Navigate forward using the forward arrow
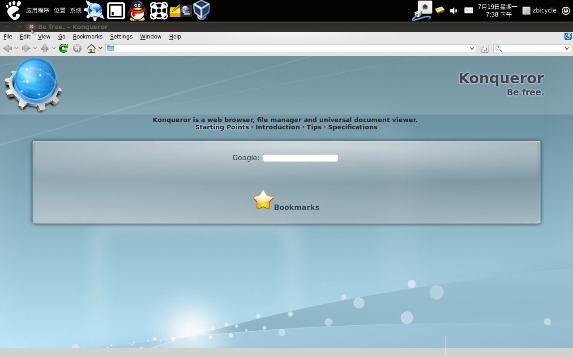The image size is (573, 358). click(26, 48)
